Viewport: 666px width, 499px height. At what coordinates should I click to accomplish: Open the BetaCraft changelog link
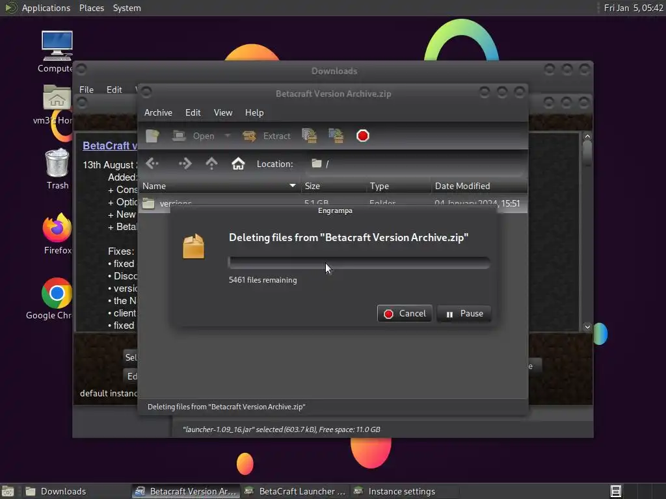pos(110,146)
